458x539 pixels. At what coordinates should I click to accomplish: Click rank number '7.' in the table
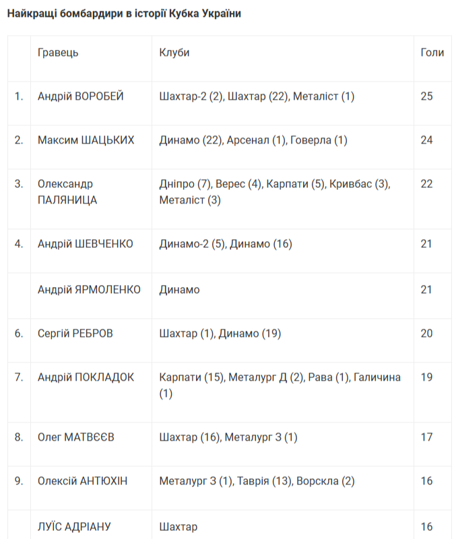19,377
